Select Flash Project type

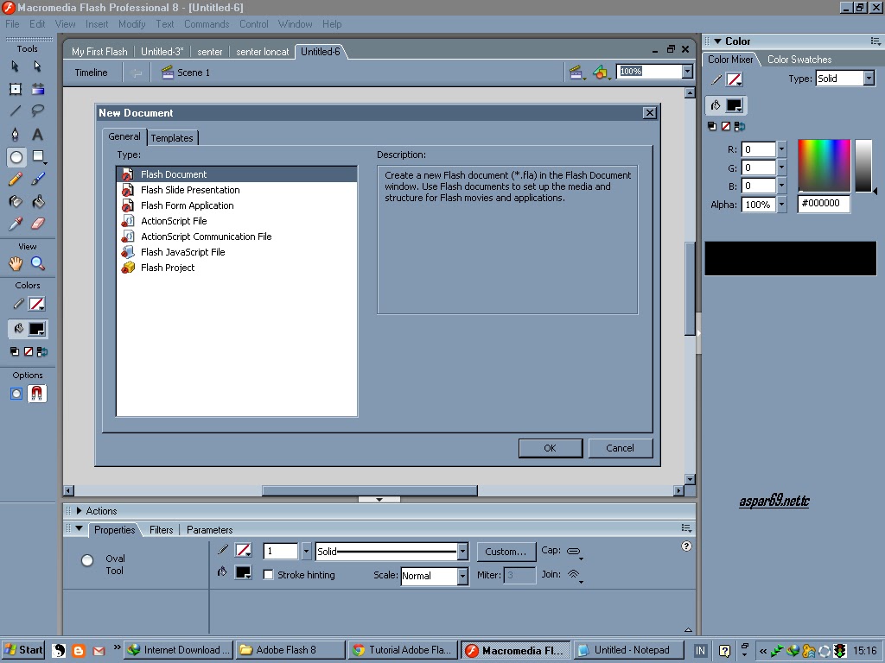(x=237, y=268)
